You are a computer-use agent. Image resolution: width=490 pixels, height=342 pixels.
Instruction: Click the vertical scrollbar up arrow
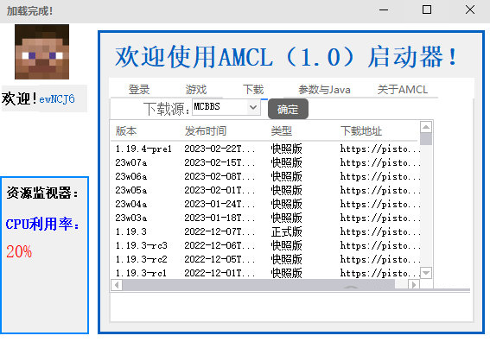426,127
